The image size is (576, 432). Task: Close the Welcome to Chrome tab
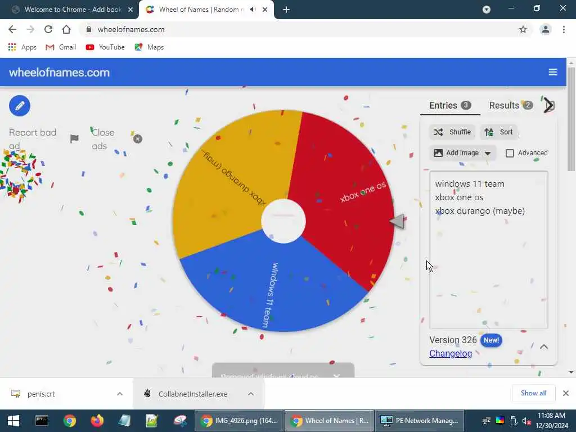point(130,10)
